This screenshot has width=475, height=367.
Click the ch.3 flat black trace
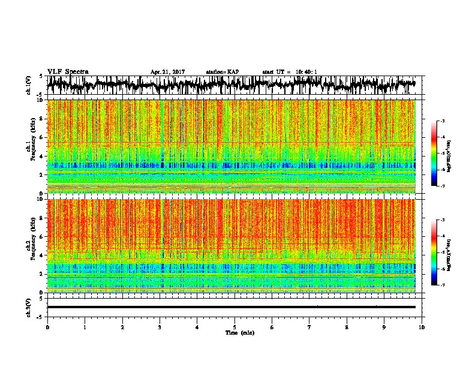tap(232, 307)
